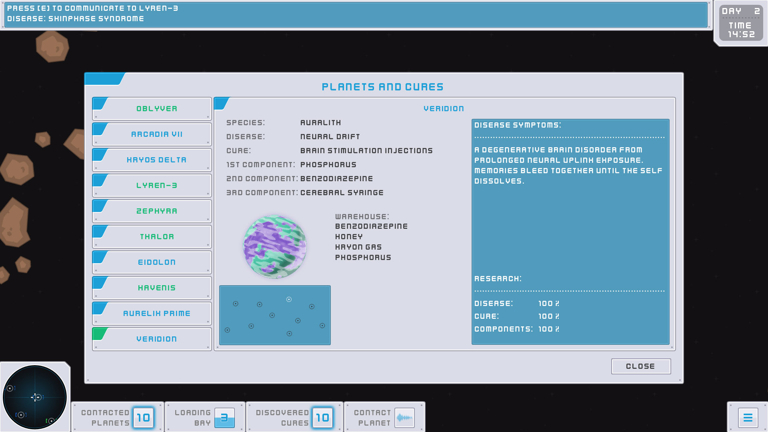Viewport: 768px width, 432px height.
Task: Open the hamburger menu icon
Action: click(x=748, y=418)
